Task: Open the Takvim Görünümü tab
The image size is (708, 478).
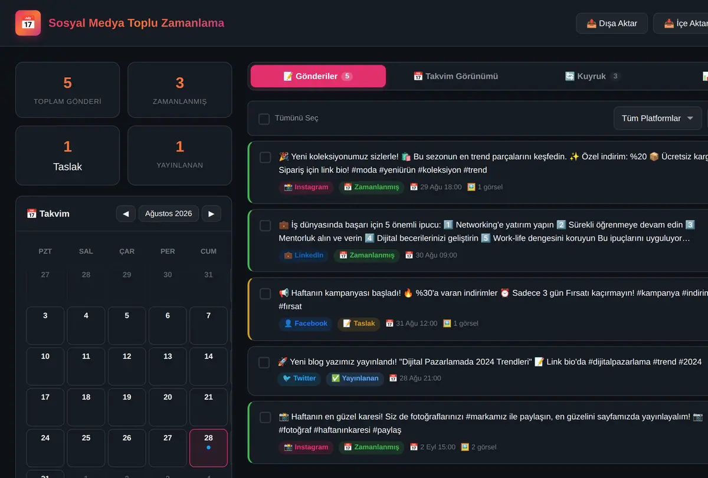Action: pyautogui.click(x=455, y=76)
